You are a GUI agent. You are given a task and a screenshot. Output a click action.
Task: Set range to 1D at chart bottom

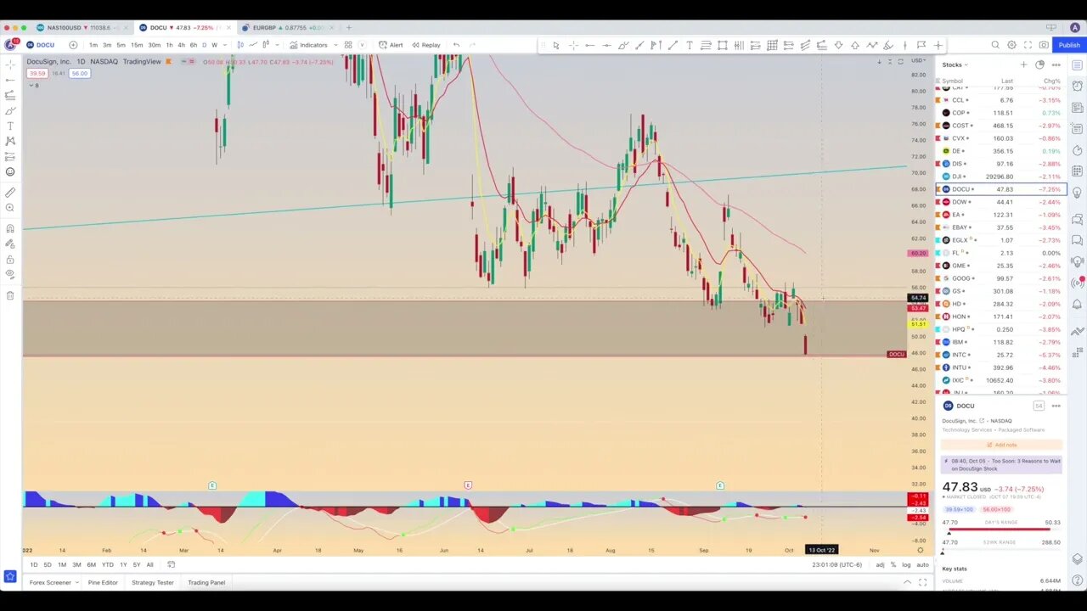tap(34, 564)
